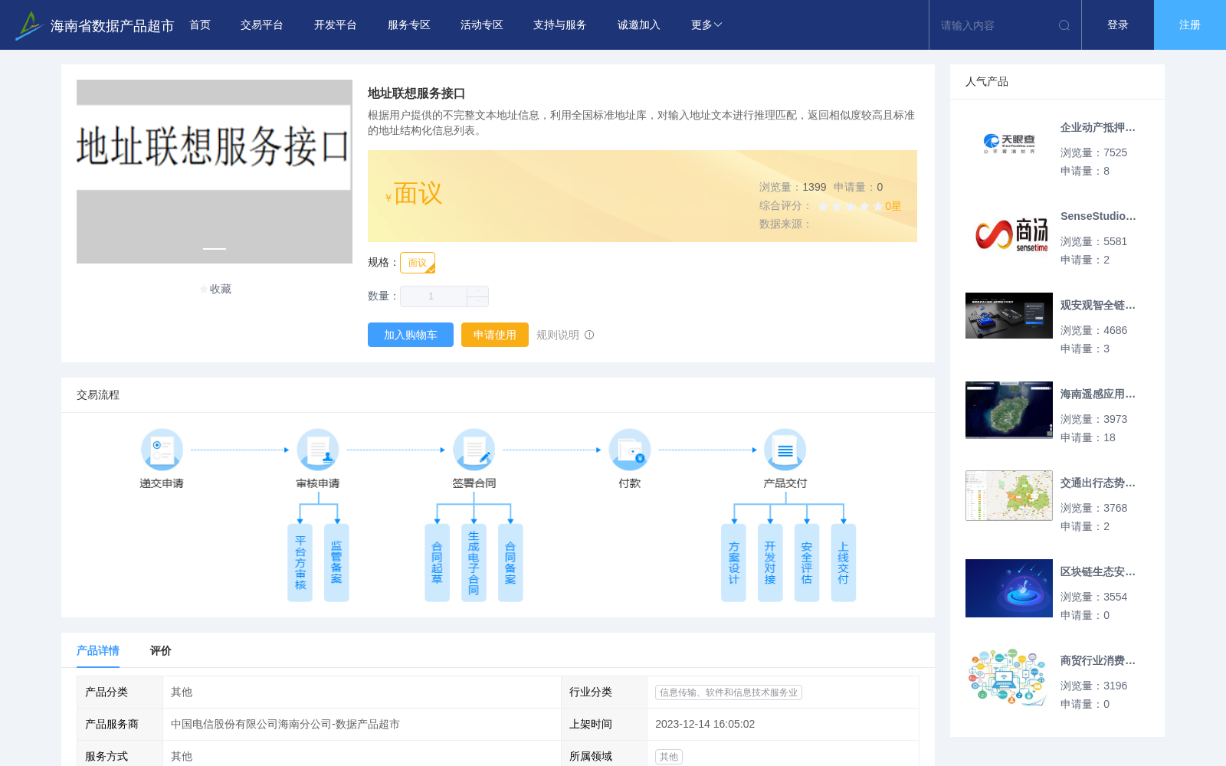Click the 监管备案 sub-step box
Image resolution: width=1226 pixels, height=766 pixels.
[x=336, y=563]
